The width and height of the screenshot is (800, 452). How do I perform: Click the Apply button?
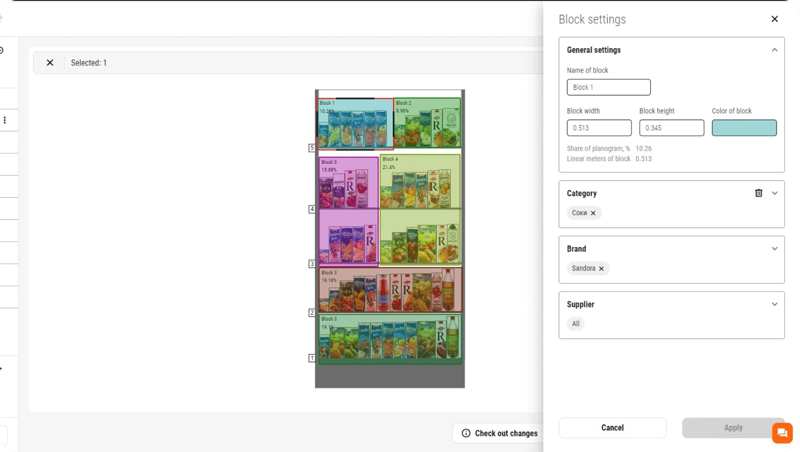coord(733,428)
